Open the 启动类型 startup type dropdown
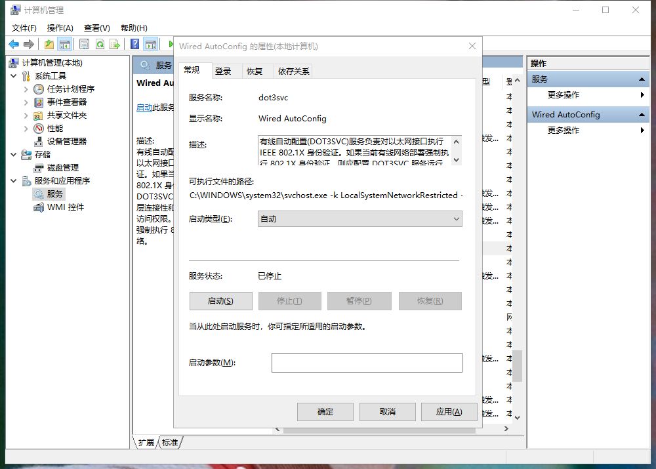656x469 pixels. pyautogui.click(x=359, y=219)
